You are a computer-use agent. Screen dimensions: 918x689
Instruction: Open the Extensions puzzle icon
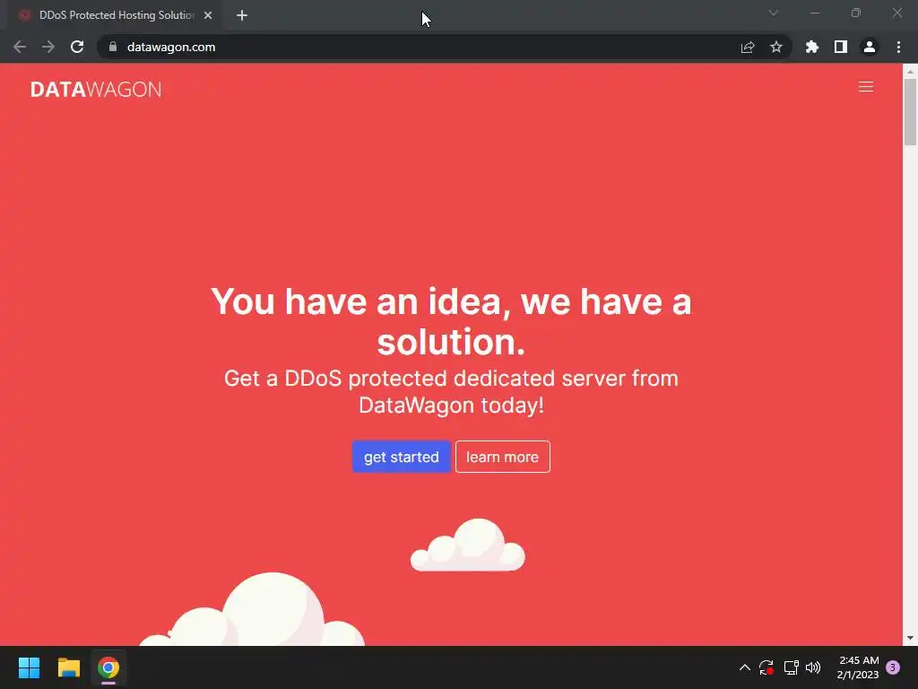[x=811, y=47]
